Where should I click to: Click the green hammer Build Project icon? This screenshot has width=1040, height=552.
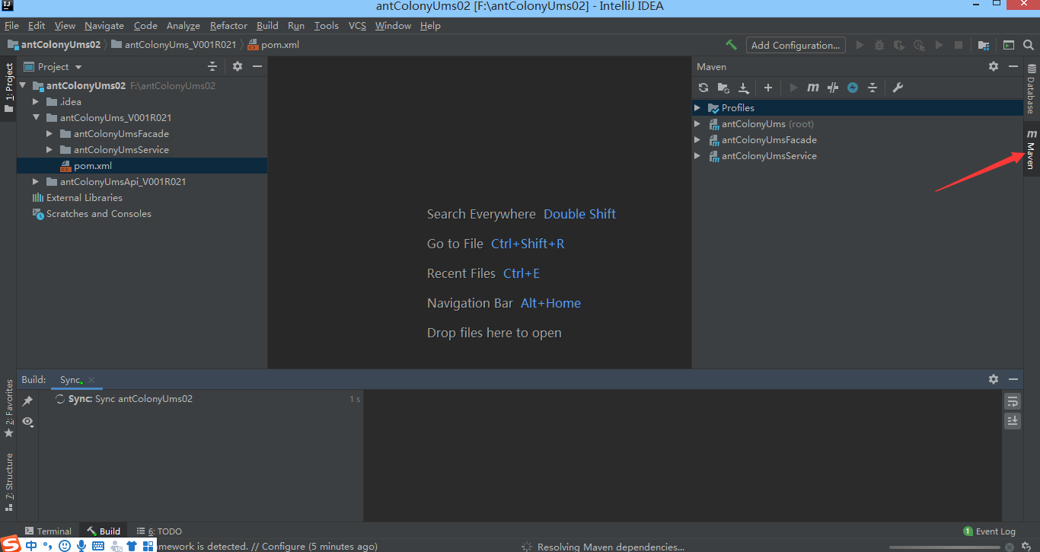point(731,45)
